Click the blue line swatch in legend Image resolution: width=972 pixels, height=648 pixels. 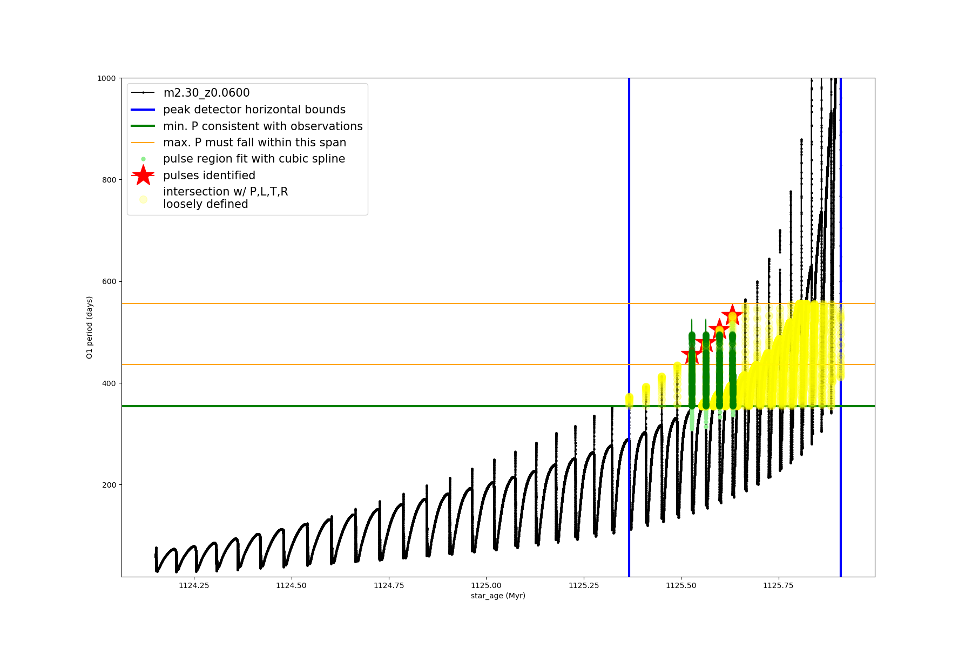tap(143, 110)
